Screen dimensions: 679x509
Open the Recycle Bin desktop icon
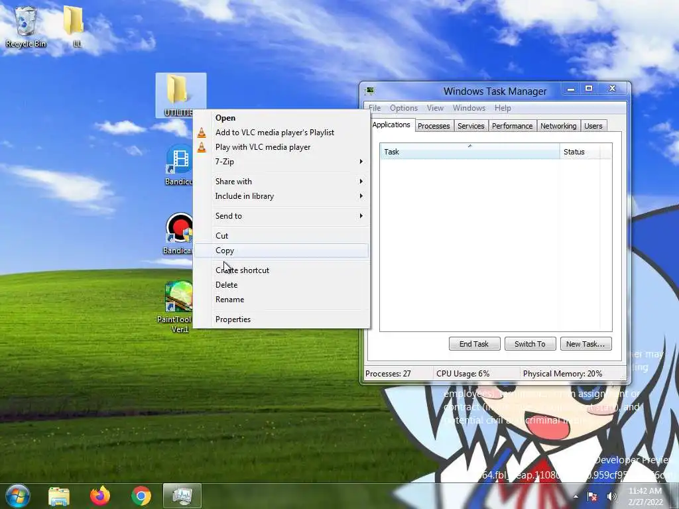tap(26, 27)
